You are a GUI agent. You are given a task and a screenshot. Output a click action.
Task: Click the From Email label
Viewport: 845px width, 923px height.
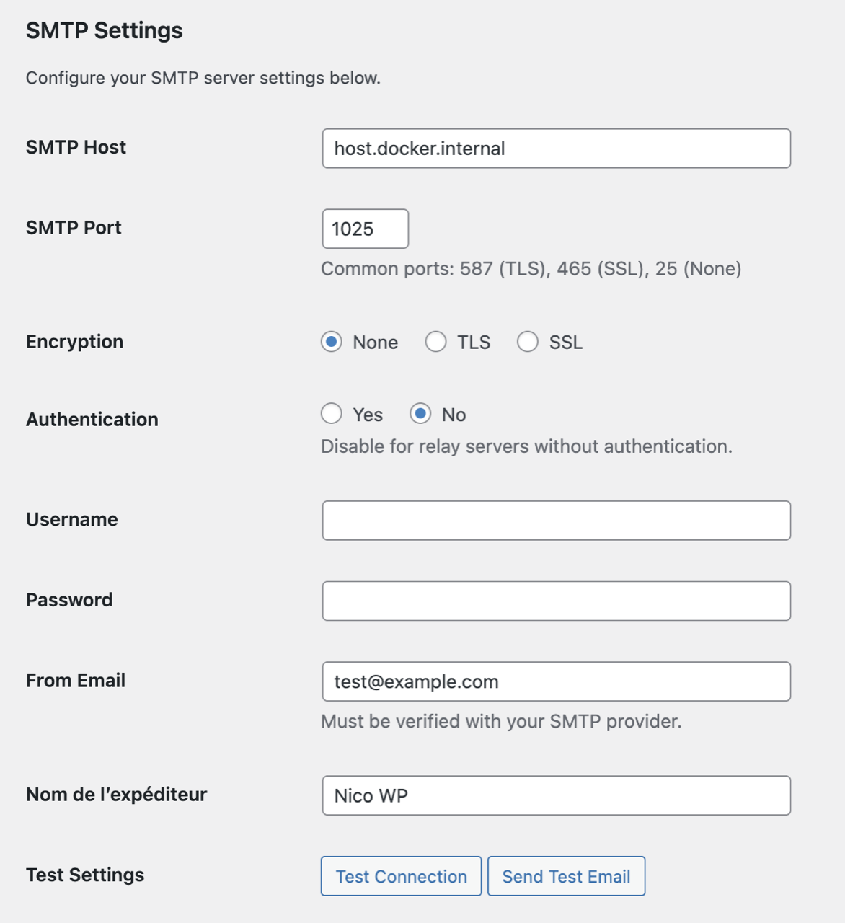pos(76,681)
